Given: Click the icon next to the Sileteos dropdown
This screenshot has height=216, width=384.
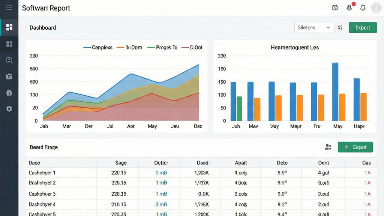Looking at the screenshot, I should (x=340, y=27).
